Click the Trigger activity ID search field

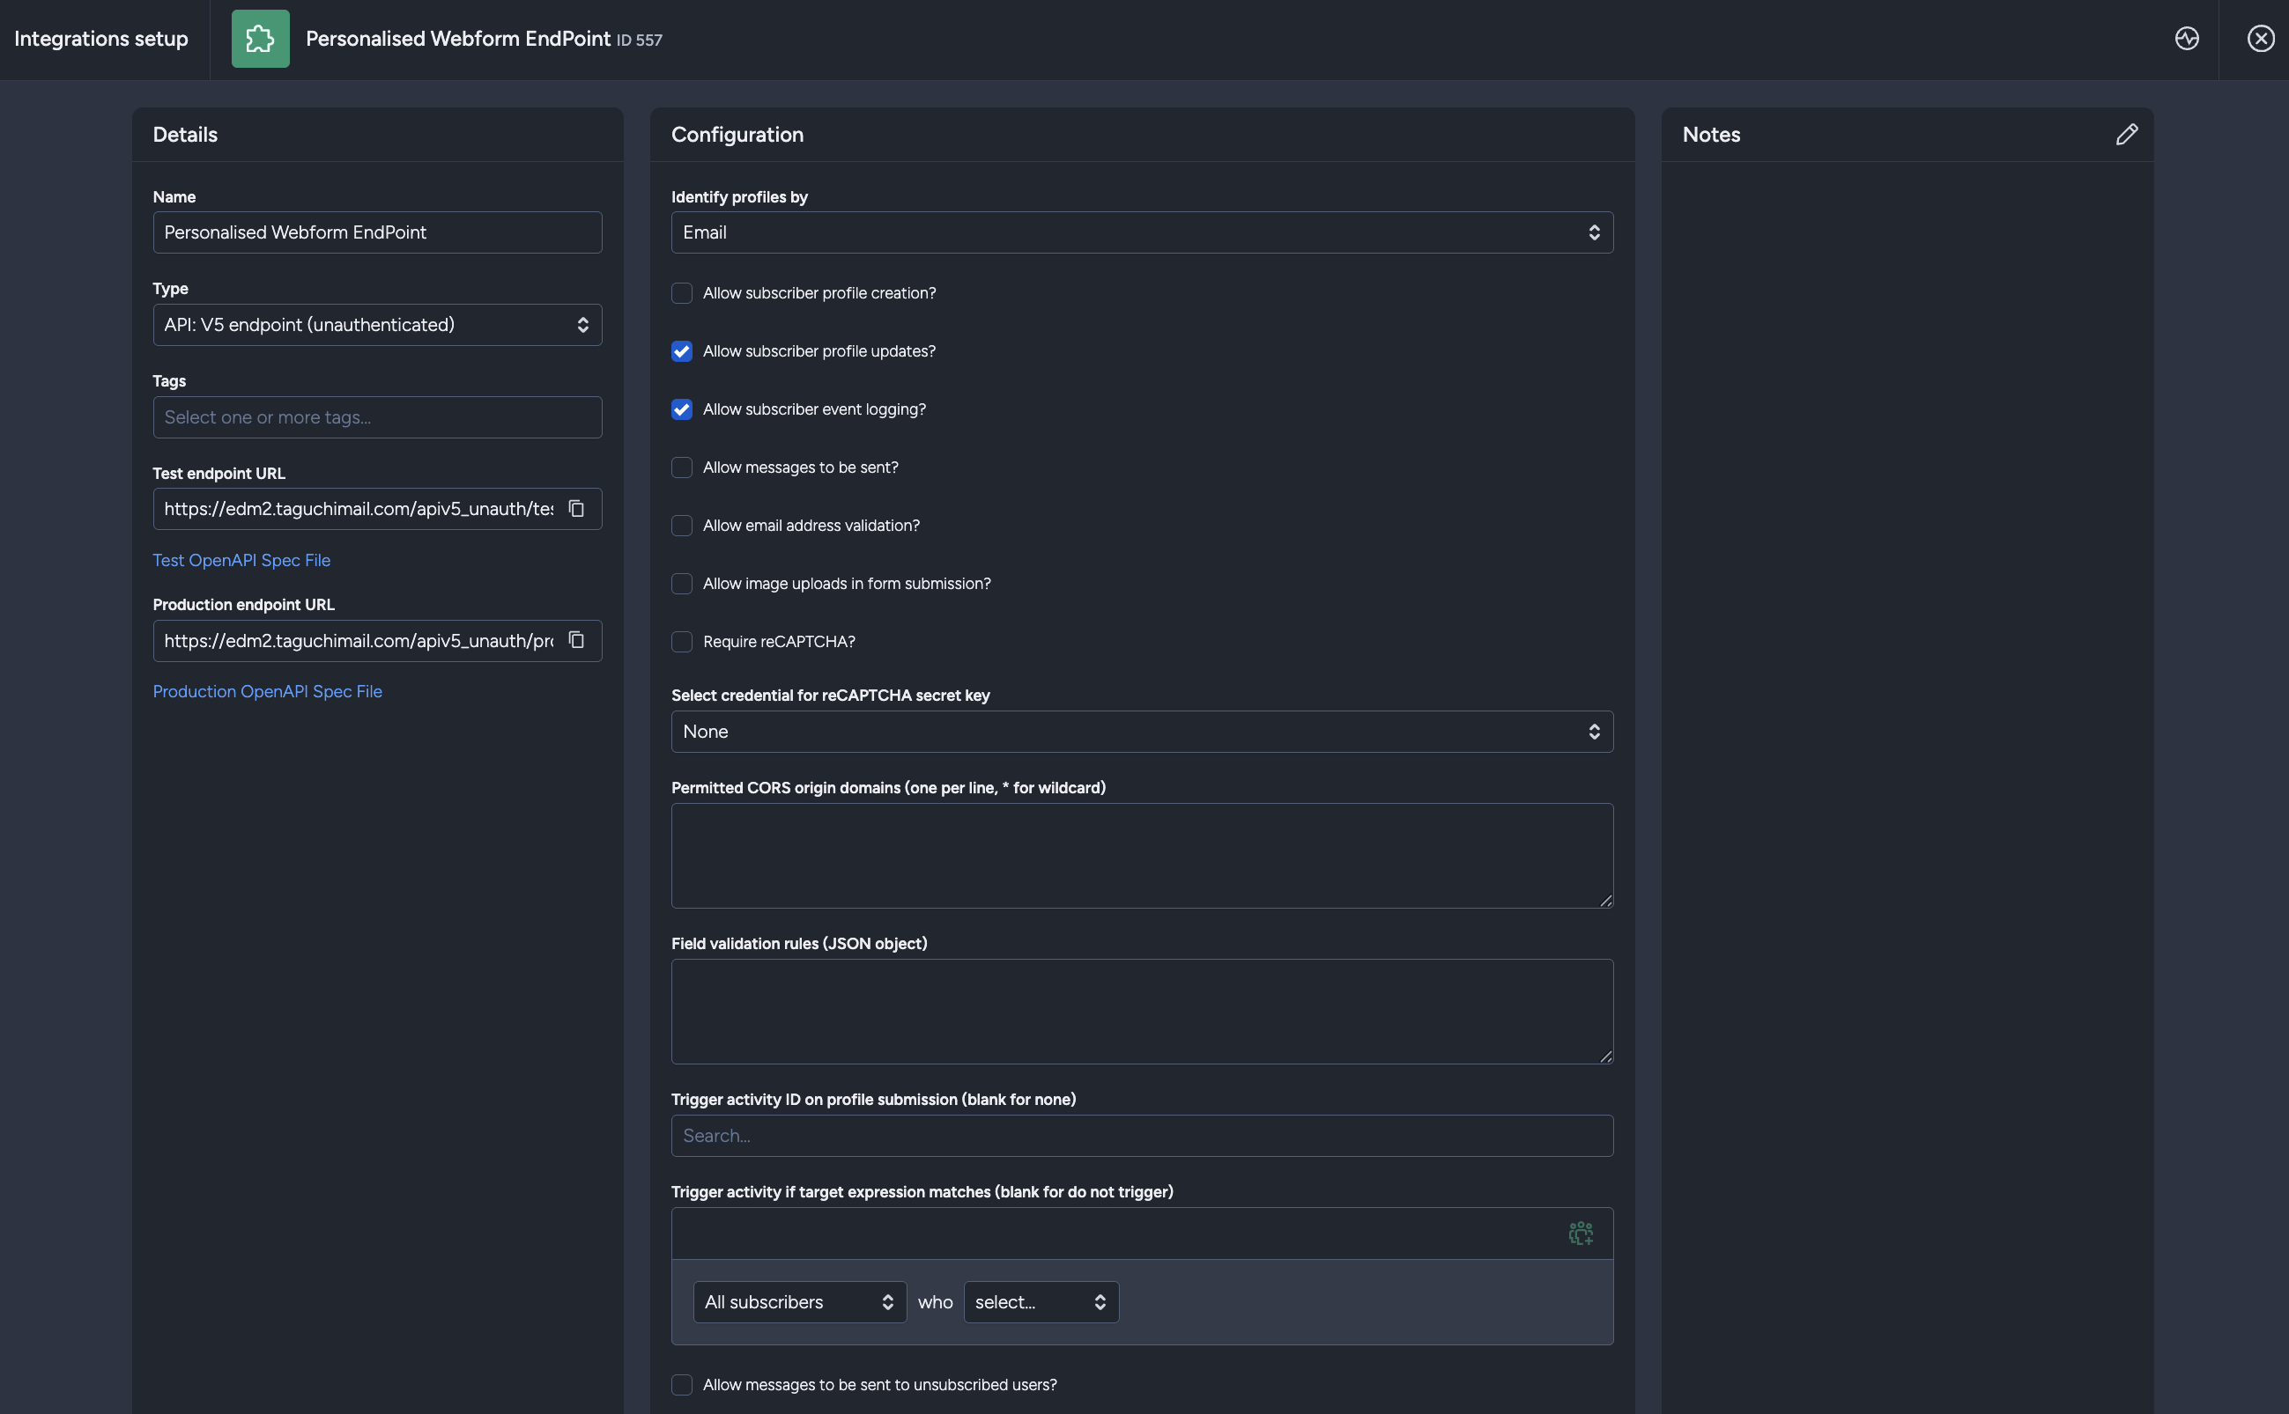click(x=1142, y=1135)
